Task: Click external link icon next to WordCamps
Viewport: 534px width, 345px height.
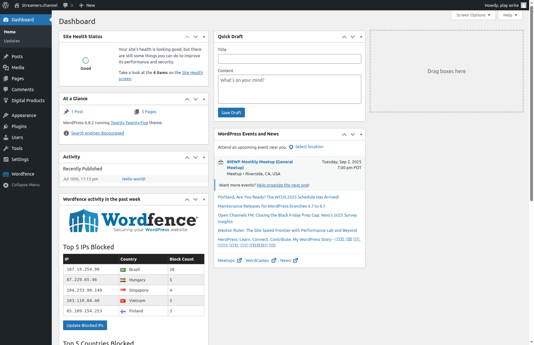Action: pos(274,260)
